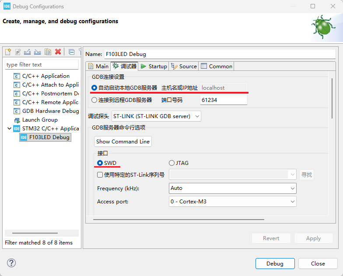Click Duplicate launch configuration icon
This screenshot has width=343, height=276.
click(48, 52)
